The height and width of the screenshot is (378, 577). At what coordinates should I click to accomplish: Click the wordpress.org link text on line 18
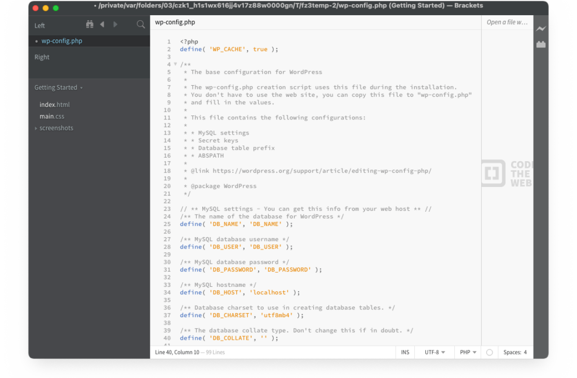(322, 171)
